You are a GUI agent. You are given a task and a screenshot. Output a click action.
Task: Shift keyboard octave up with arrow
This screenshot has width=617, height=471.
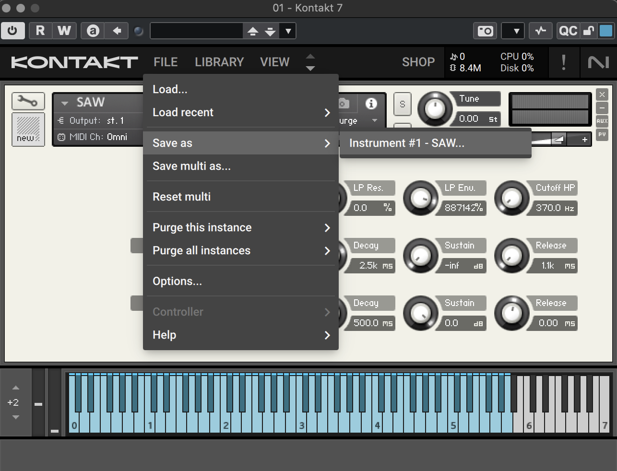pyautogui.click(x=16, y=388)
